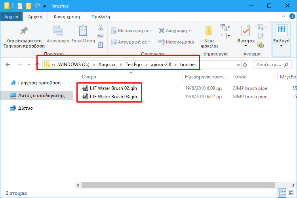Click the search magnifier icon
Viewport: 297px width, 198px height.
point(286,65)
